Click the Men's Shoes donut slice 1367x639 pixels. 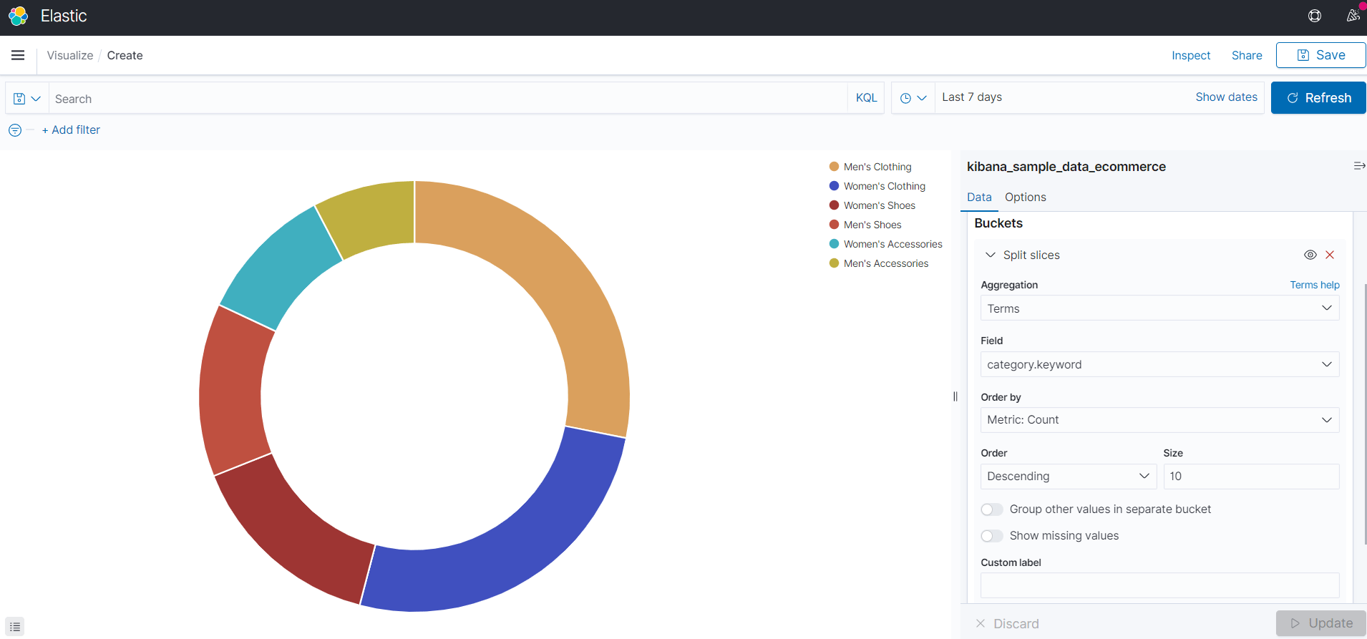(x=233, y=390)
